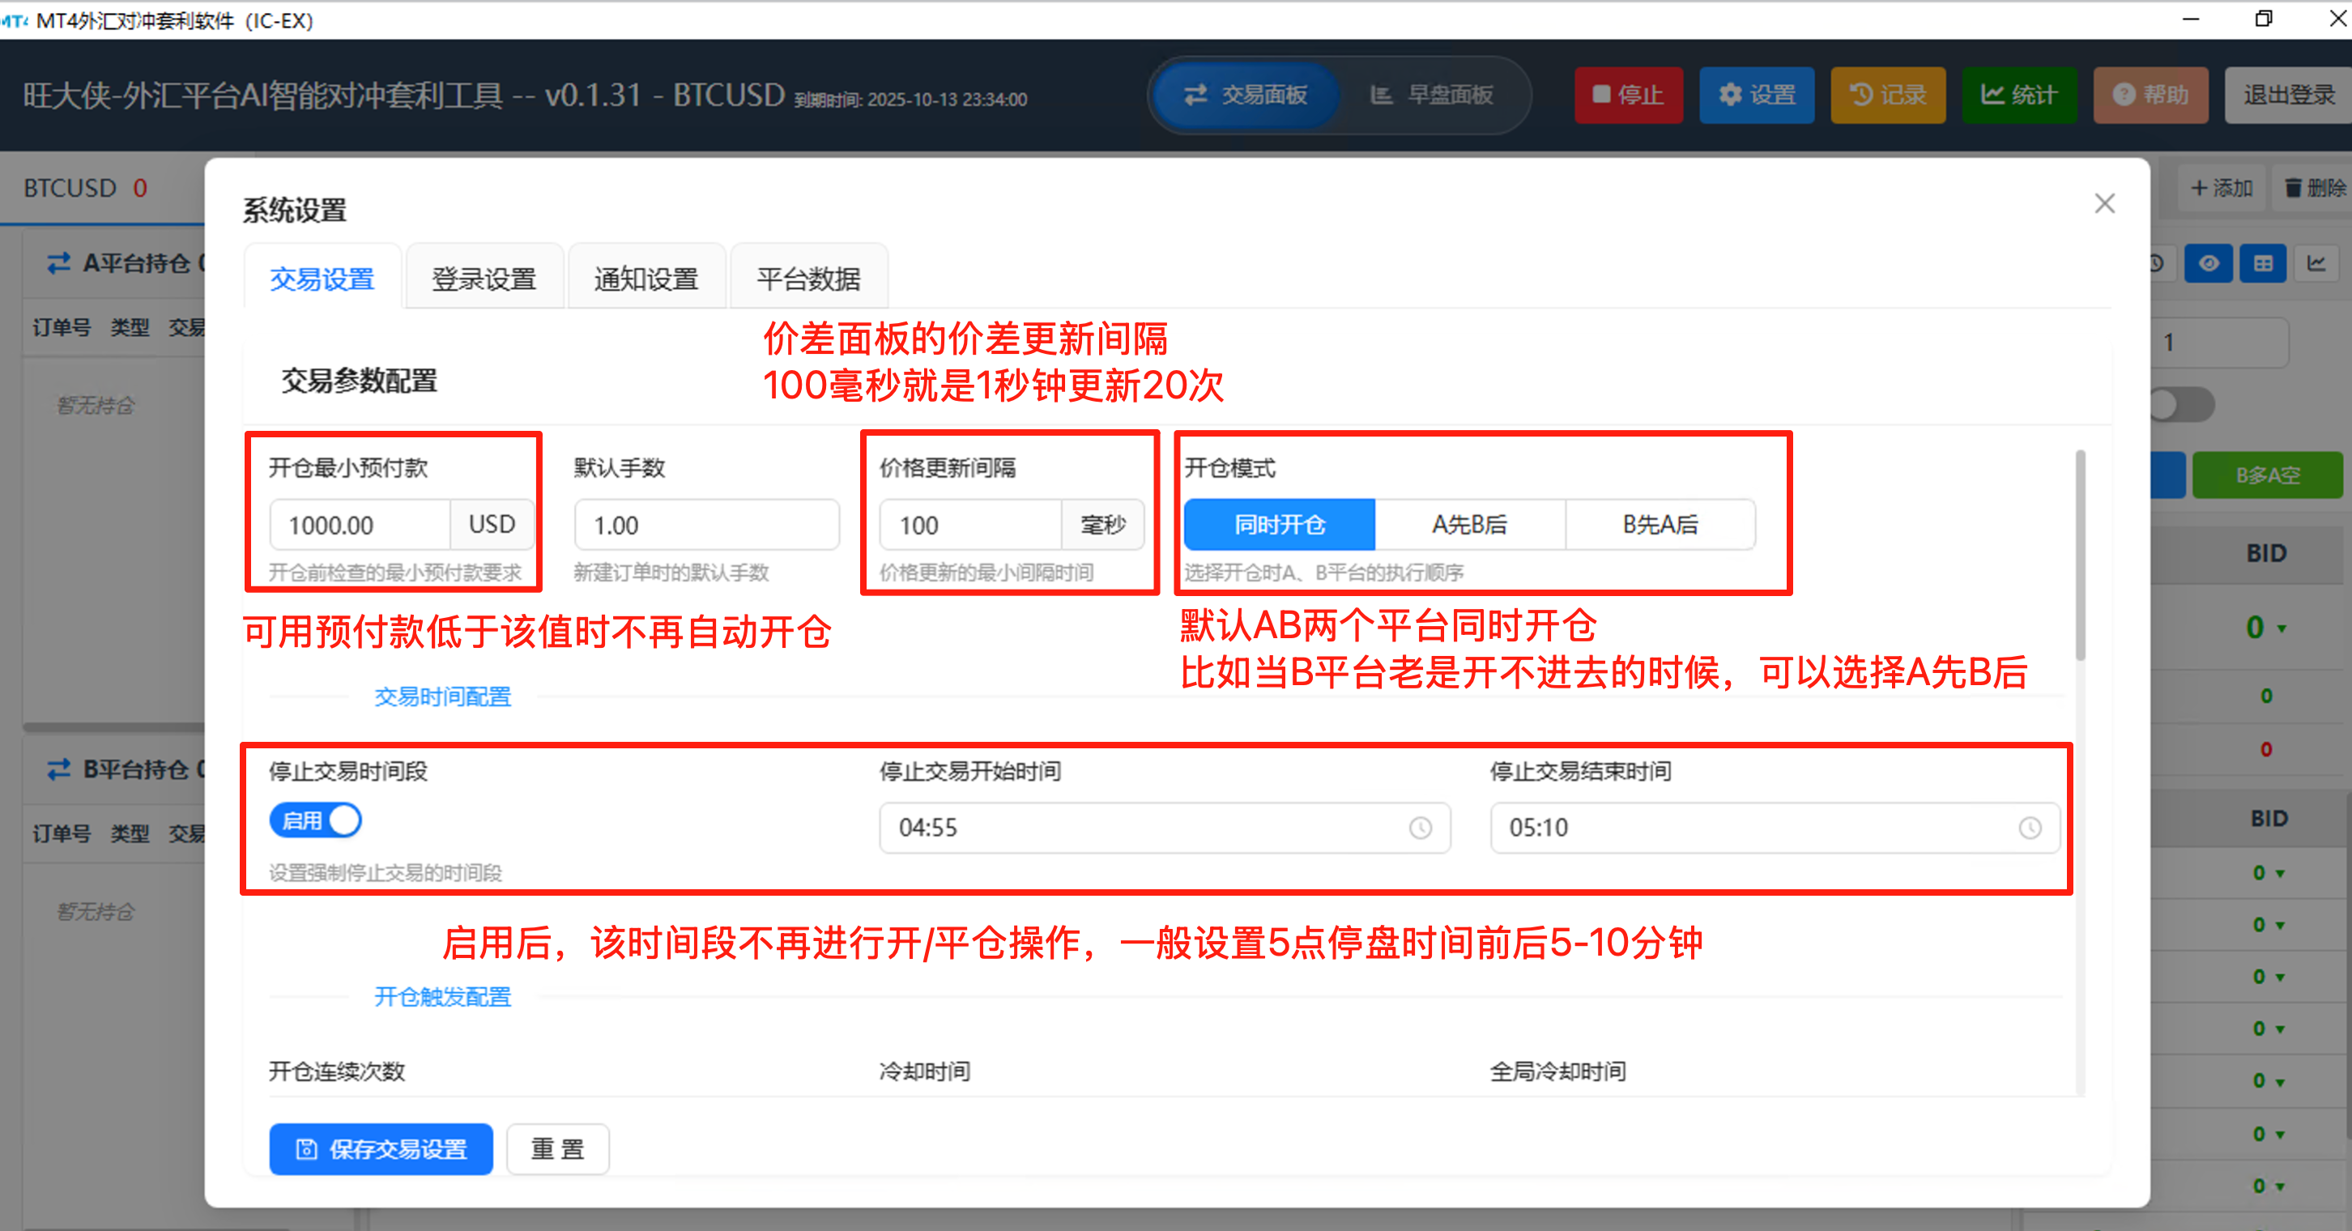Click the 重置 reset button

tap(557, 1149)
